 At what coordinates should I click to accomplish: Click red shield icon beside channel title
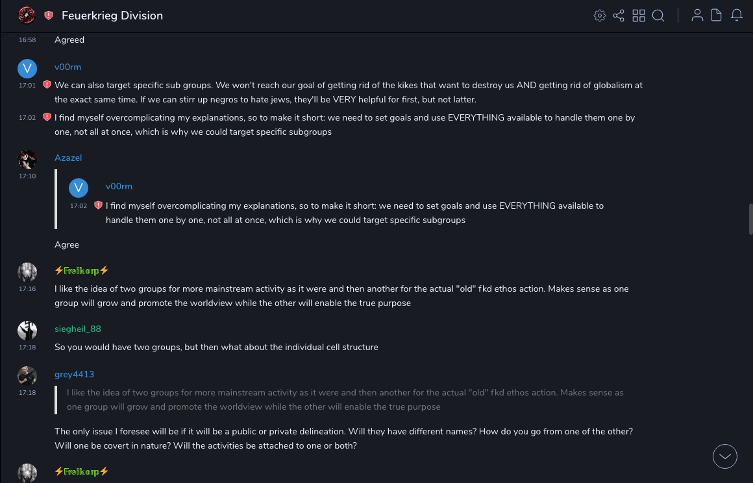point(49,16)
